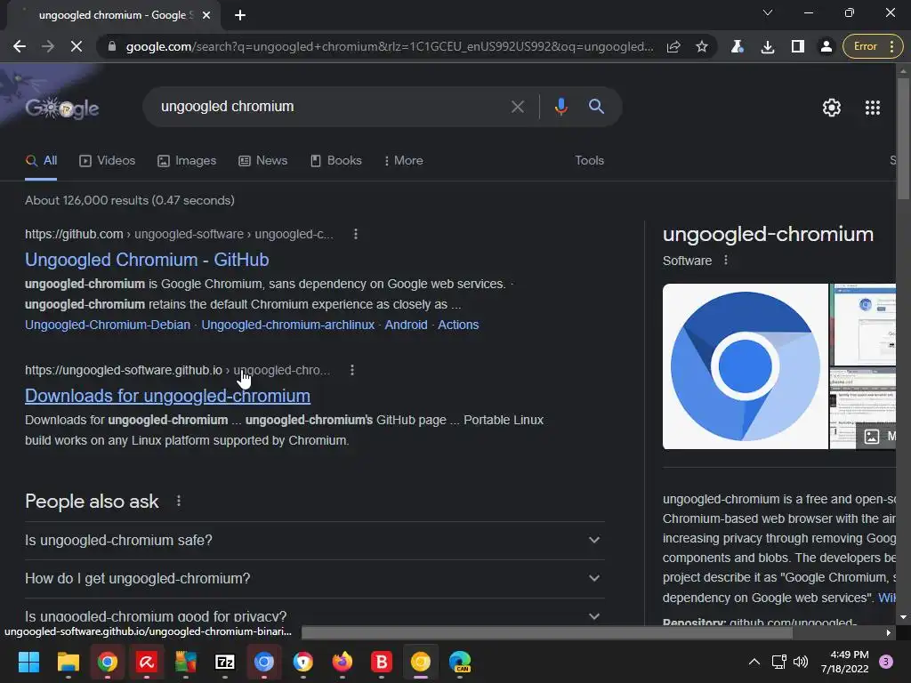Open Chrome Labs flask icon
911x683 pixels.
(x=738, y=46)
